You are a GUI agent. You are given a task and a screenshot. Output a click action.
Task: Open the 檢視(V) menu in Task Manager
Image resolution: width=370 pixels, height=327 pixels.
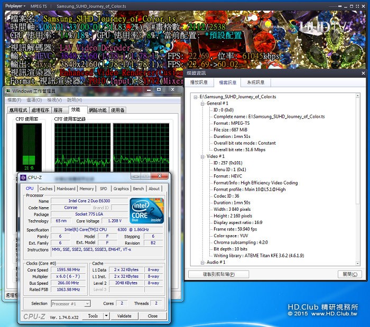pos(54,100)
